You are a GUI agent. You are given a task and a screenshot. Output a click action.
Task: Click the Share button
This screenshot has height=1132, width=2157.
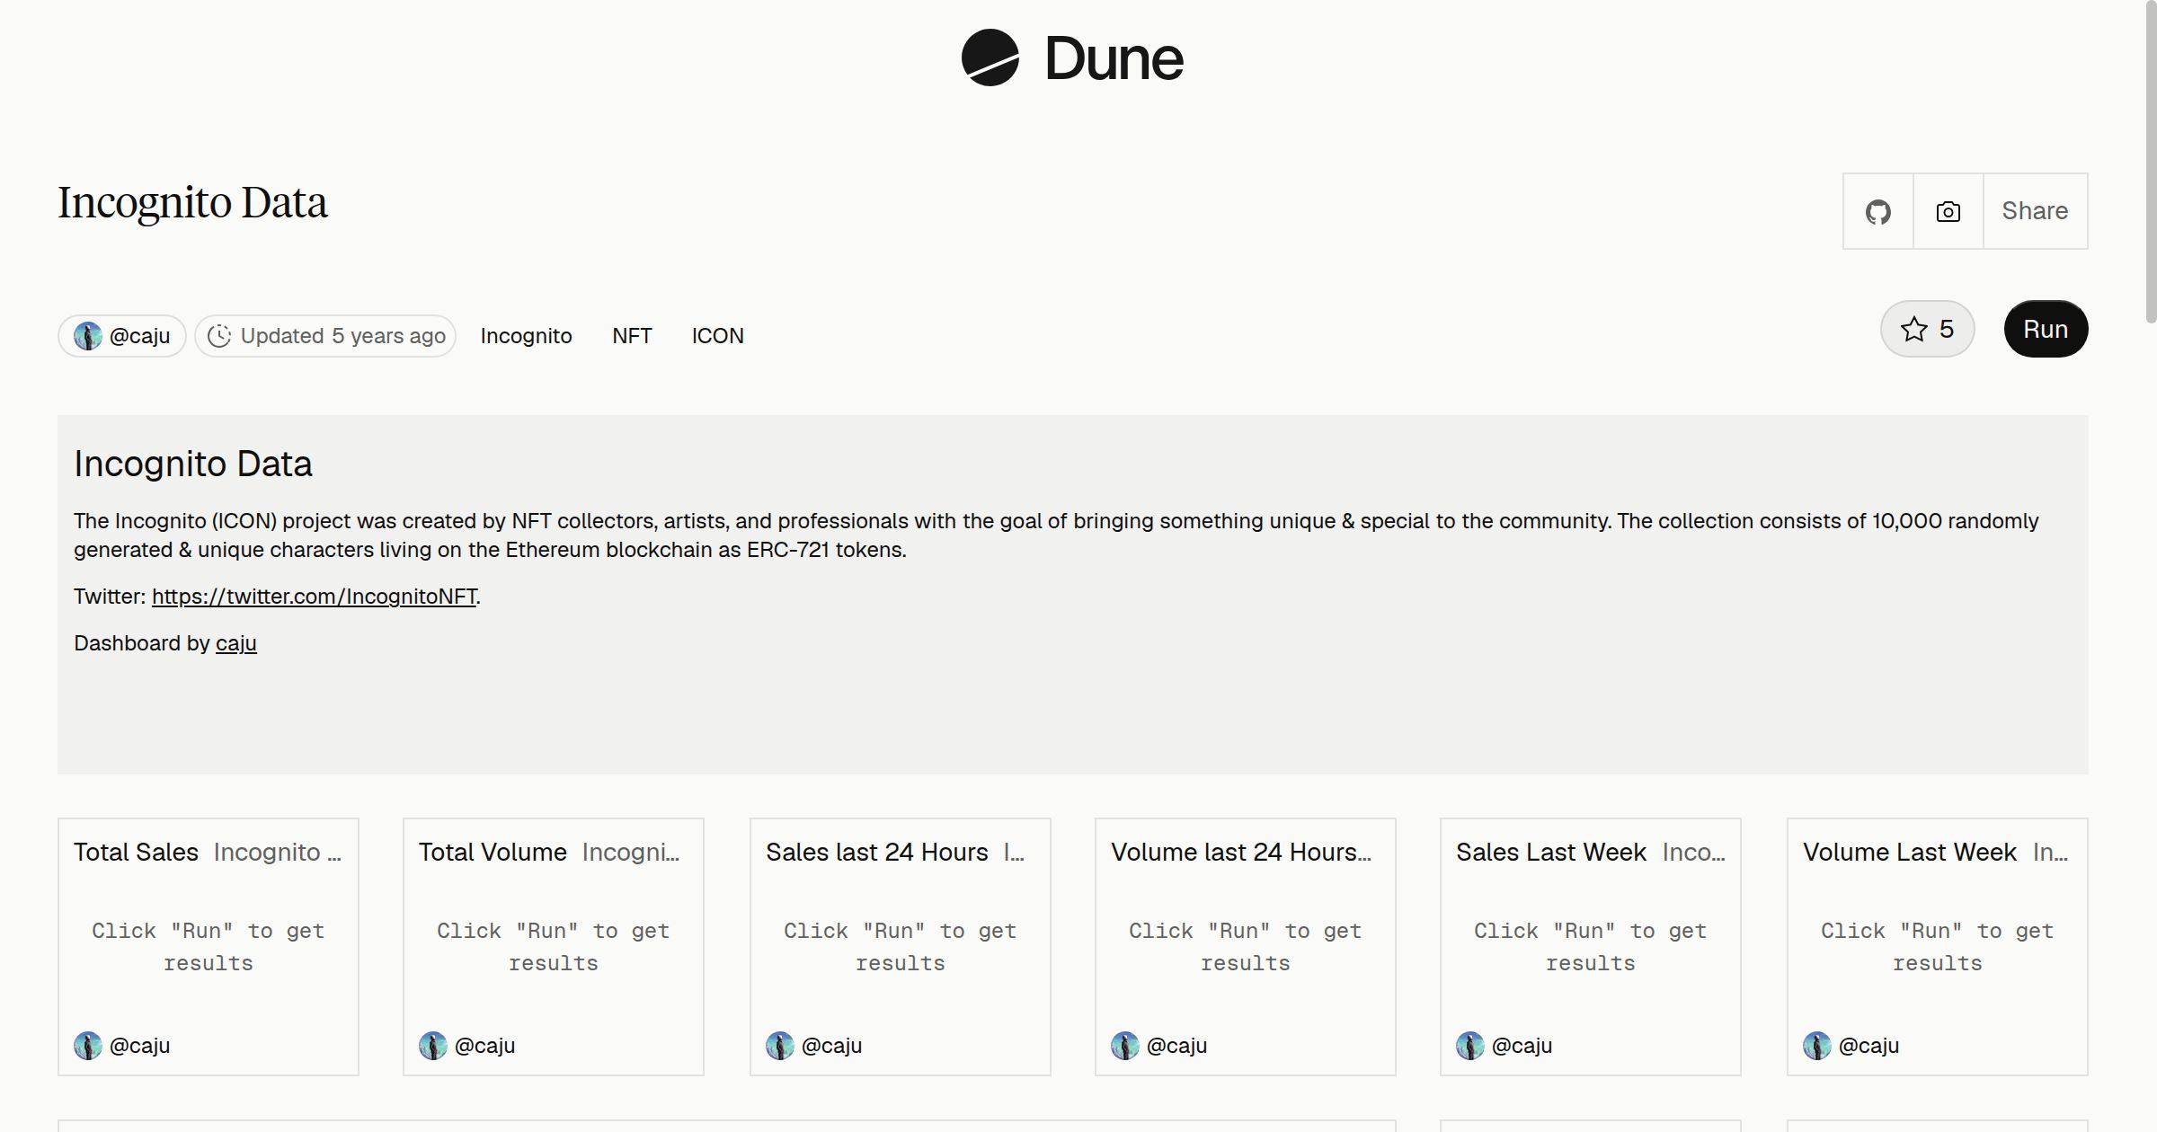2035,211
